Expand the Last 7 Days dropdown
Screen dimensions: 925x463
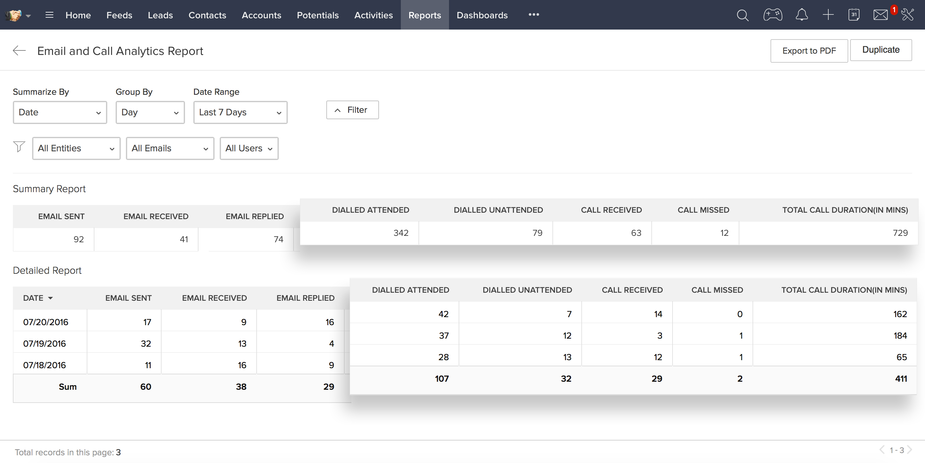coord(240,112)
